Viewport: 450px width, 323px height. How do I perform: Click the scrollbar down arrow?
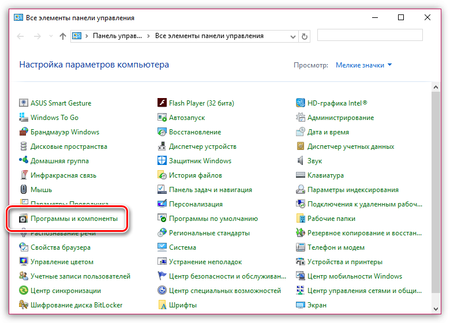(x=436, y=309)
